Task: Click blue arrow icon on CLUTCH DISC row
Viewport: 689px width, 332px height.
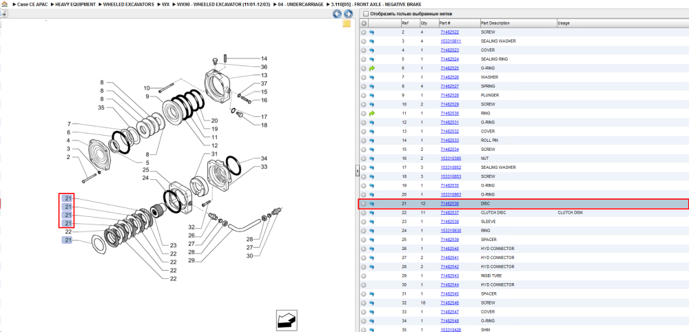Action: point(372,213)
